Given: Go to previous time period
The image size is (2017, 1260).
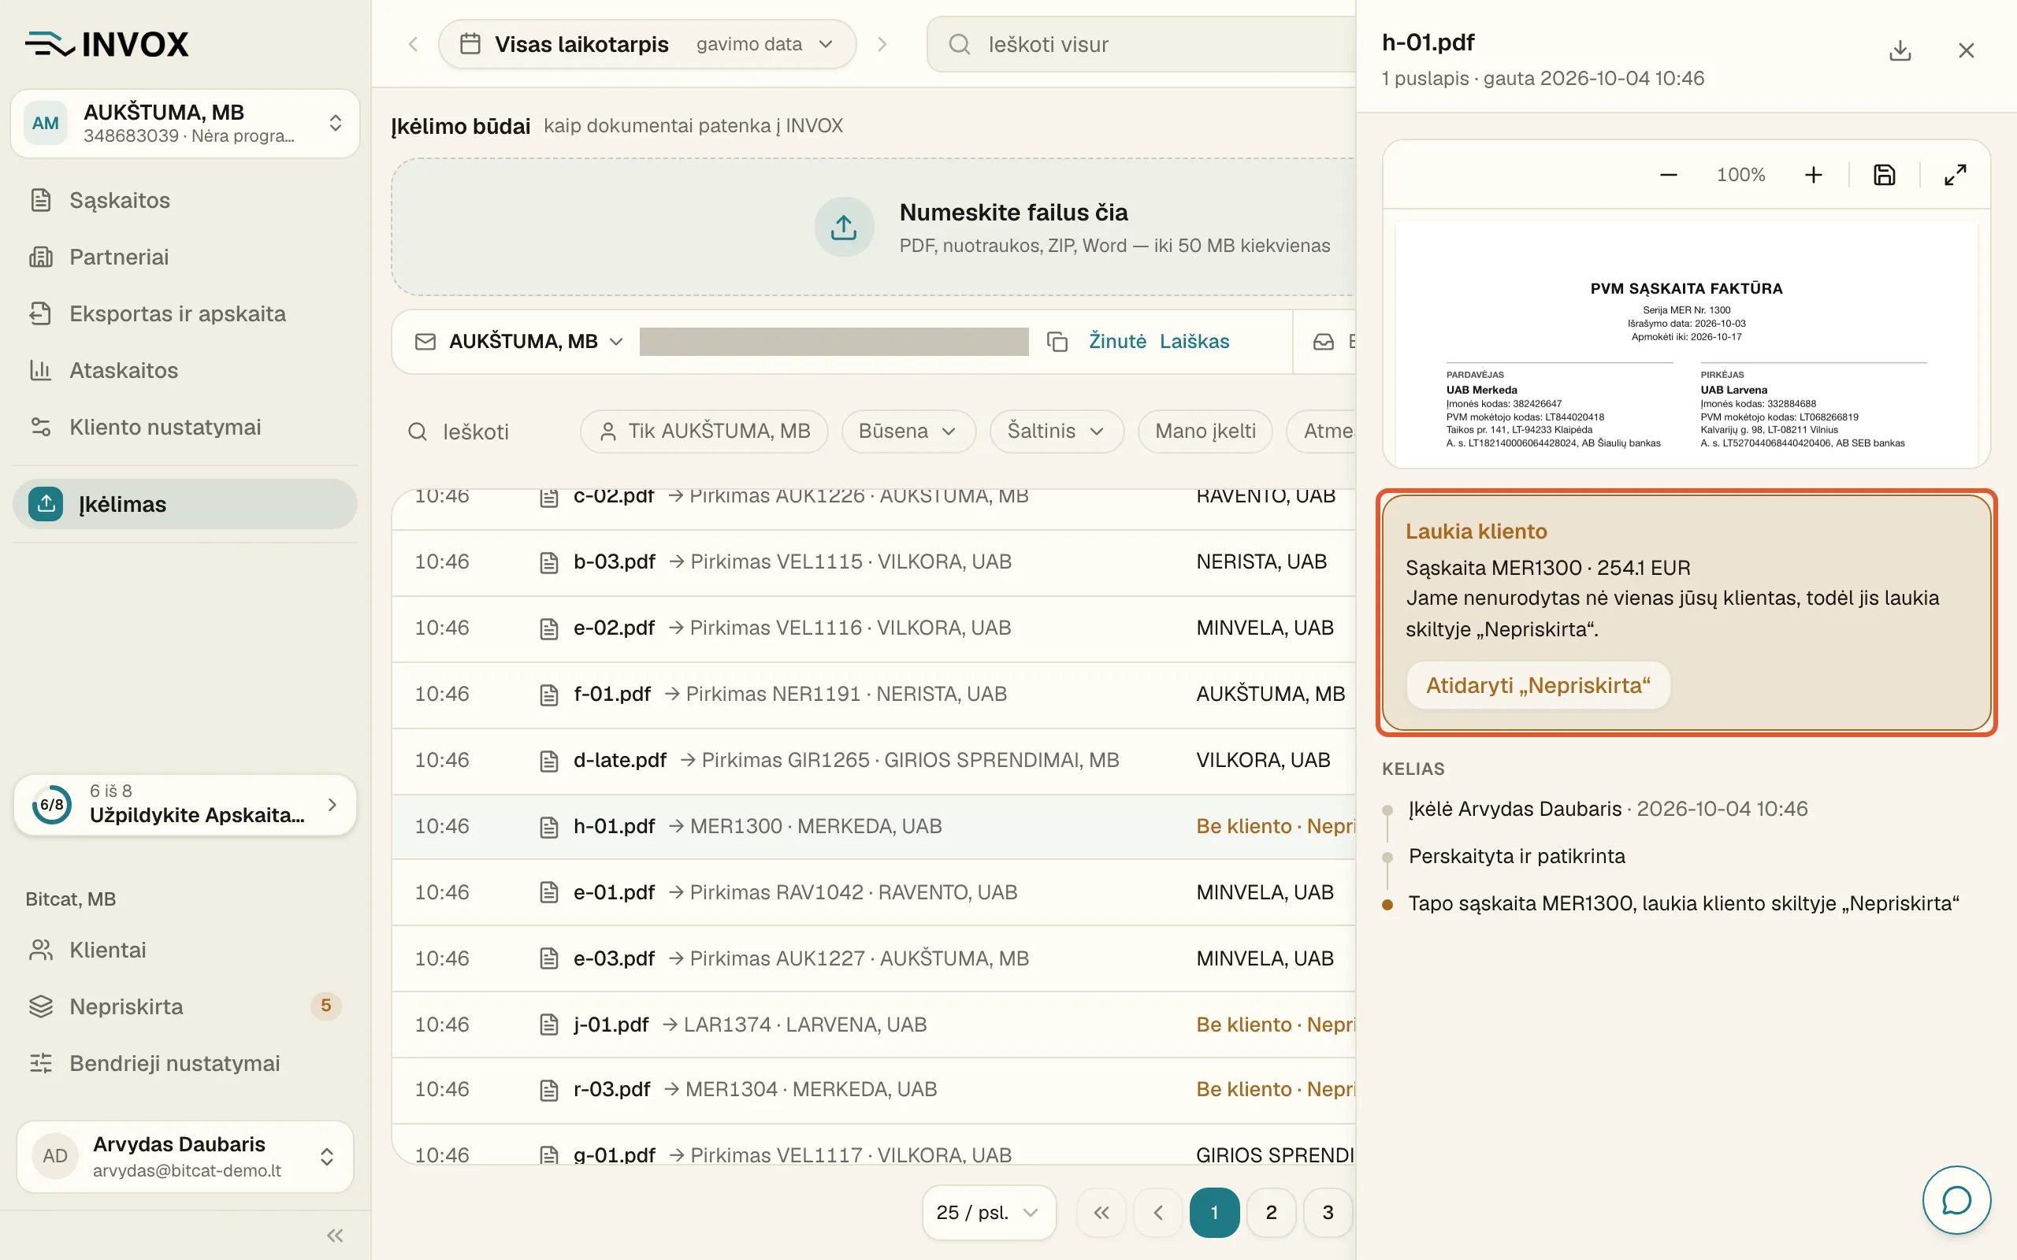Looking at the screenshot, I should (414, 44).
